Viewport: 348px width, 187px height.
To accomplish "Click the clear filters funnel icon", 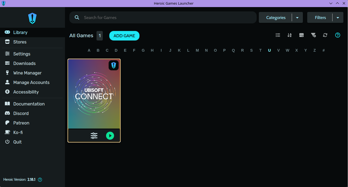I will (313, 35).
